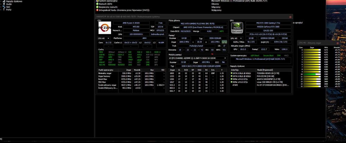Click the 1800 XMP memory timing row
Viewport: 346px width, 143px height.
coord(198,73)
